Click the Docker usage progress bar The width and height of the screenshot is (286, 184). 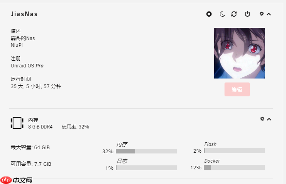[x=234, y=168]
